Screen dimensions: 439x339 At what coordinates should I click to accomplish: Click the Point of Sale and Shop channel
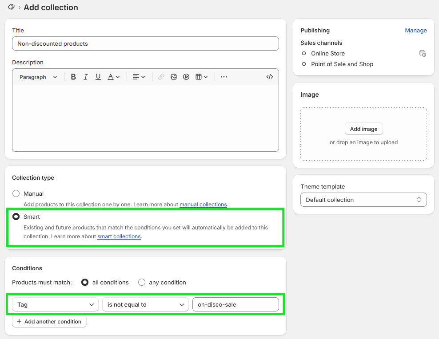tap(342, 64)
